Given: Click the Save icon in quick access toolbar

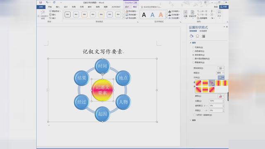Looking at the screenshot, I should [41, 2].
